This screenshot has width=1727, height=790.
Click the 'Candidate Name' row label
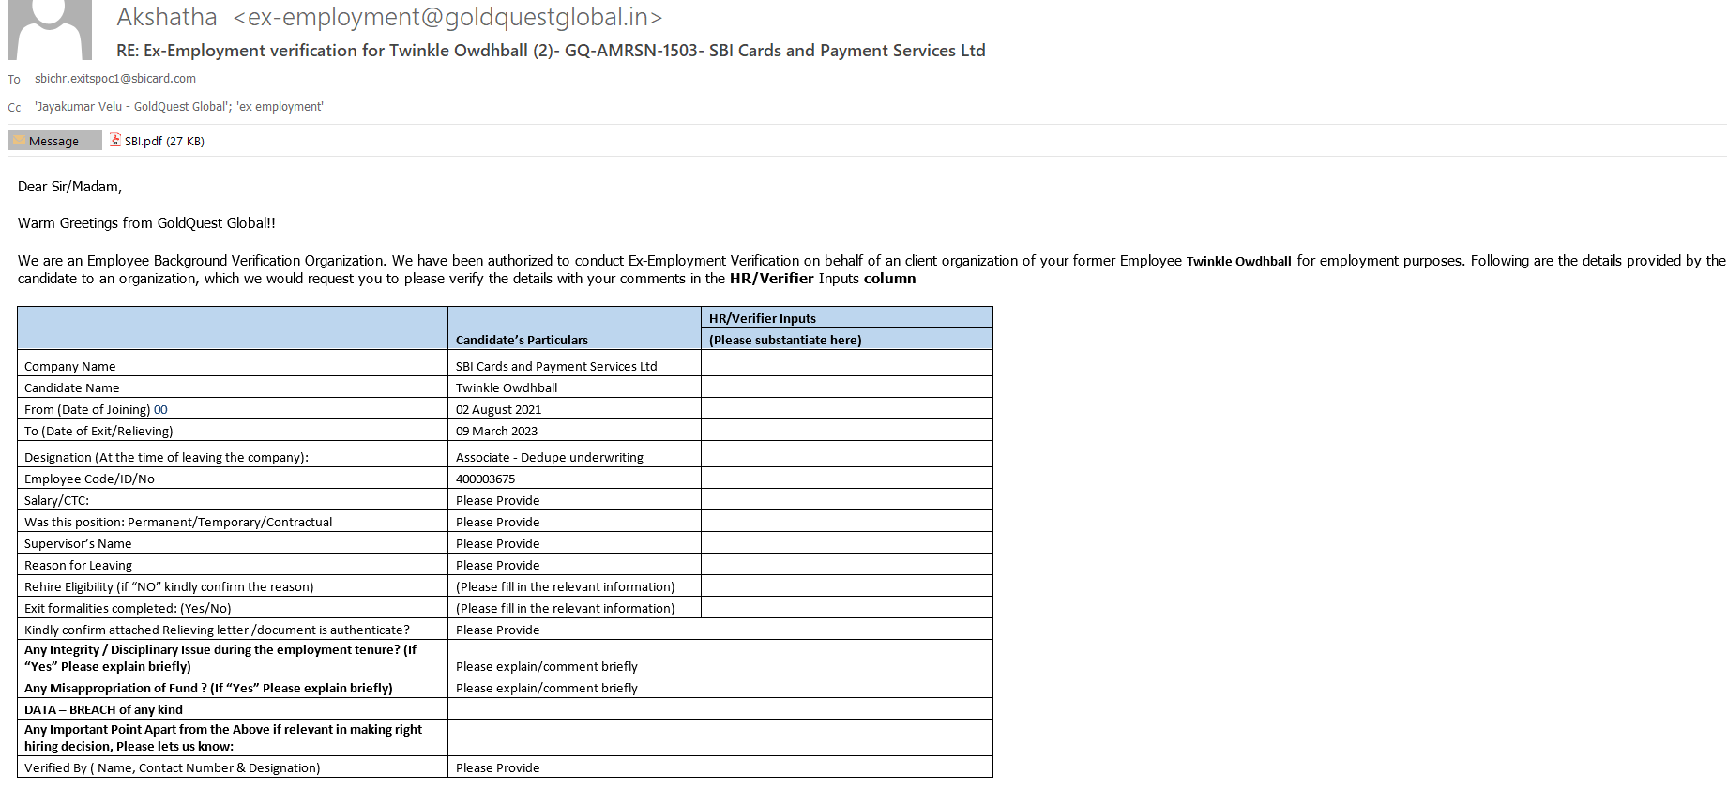[x=72, y=387]
